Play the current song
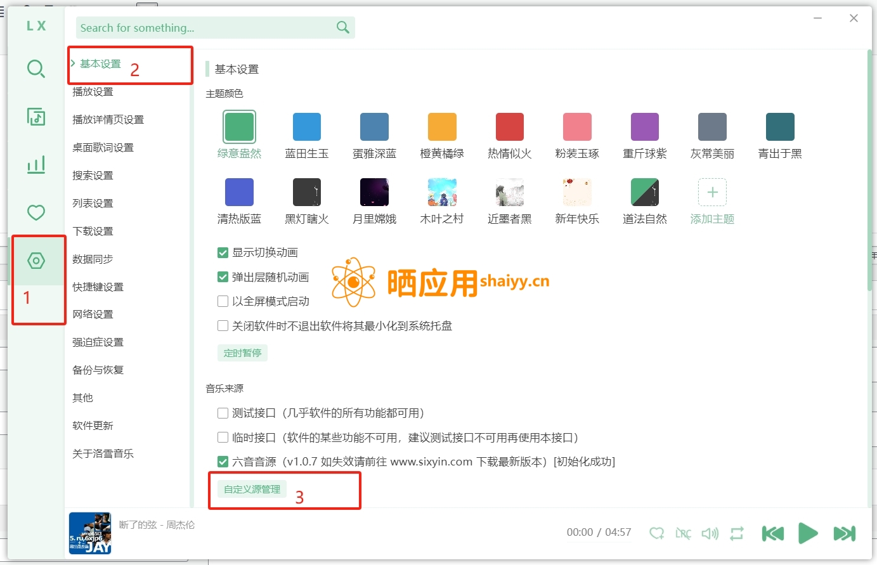 [x=808, y=533]
